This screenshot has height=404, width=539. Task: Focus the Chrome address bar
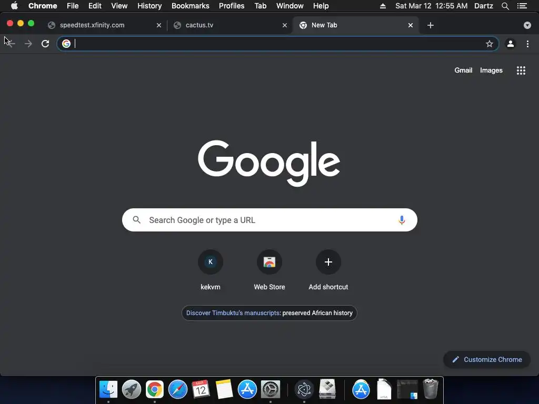point(278,44)
